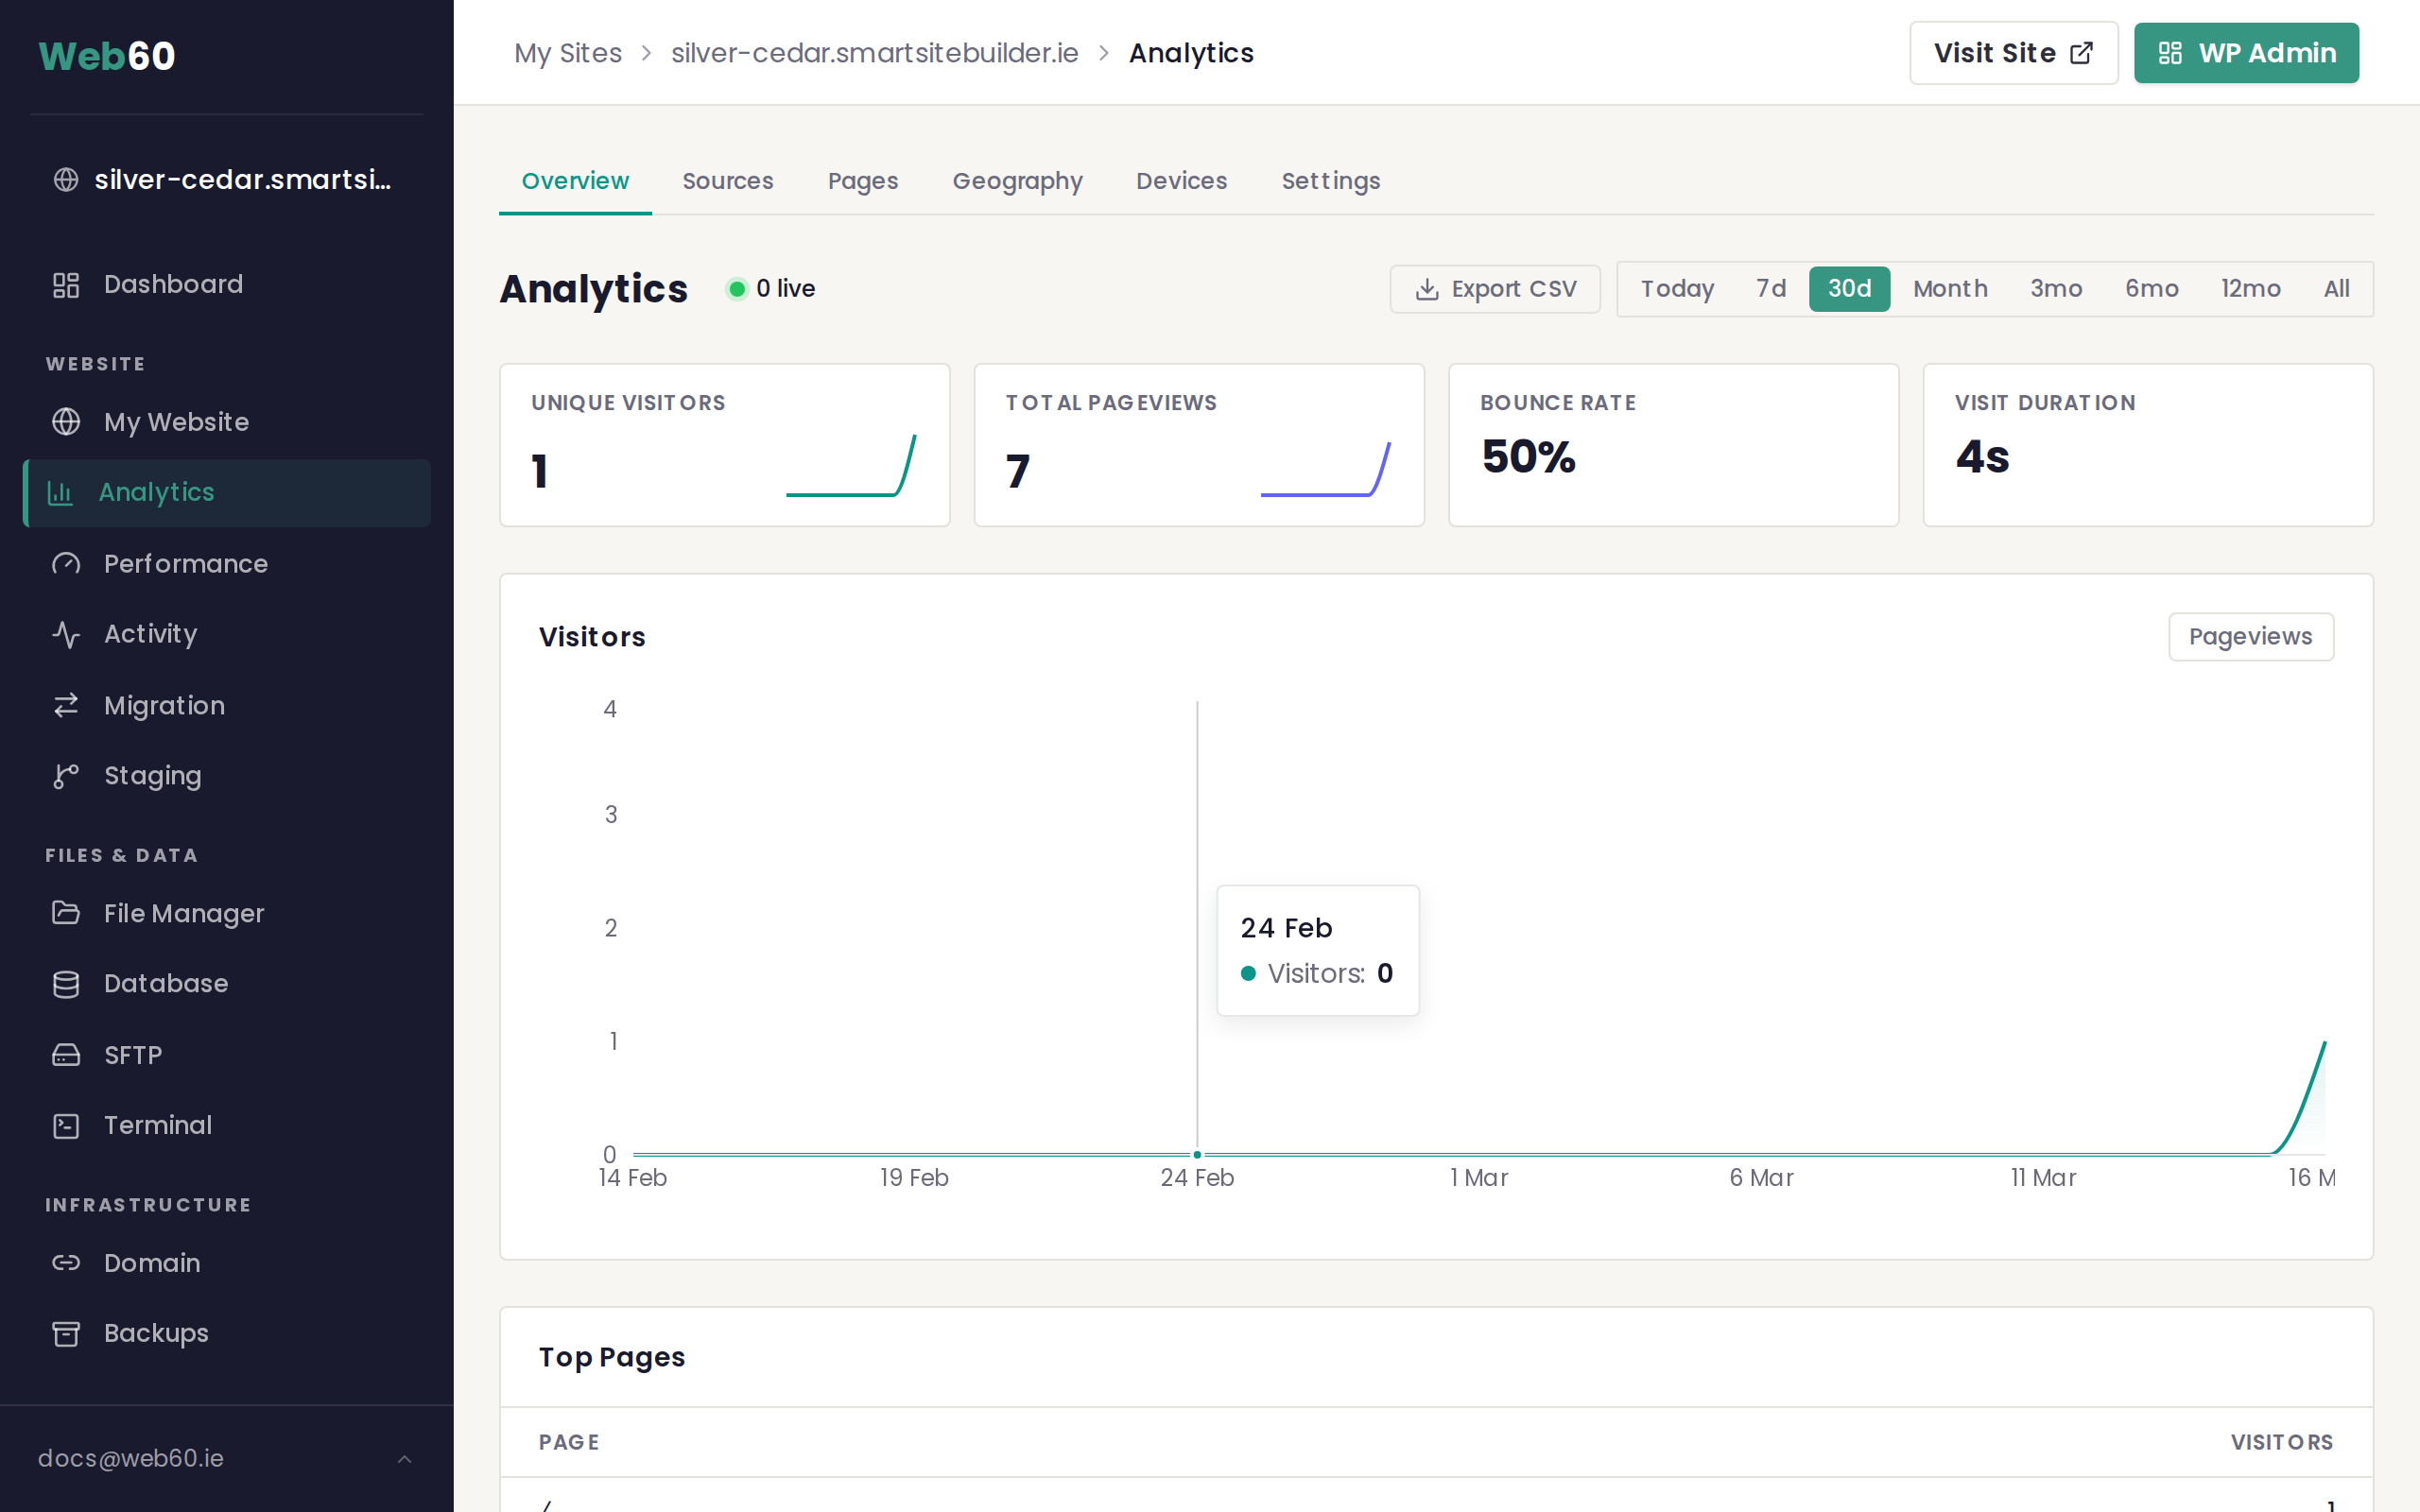
Task: Click the 24 Feb chart tooltip marker
Action: pos(1196,1154)
